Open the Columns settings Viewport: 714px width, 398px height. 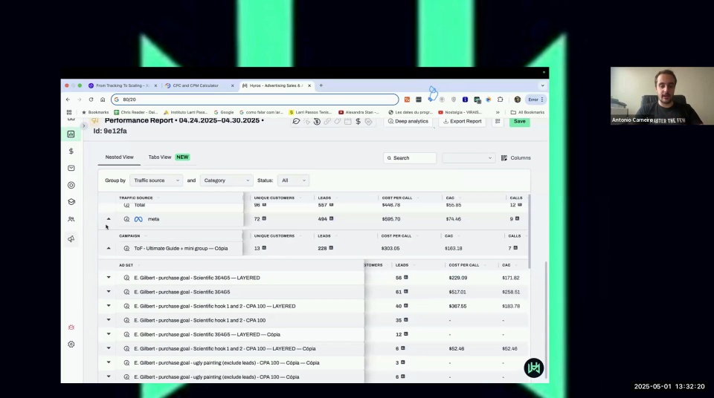coord(516,158)
